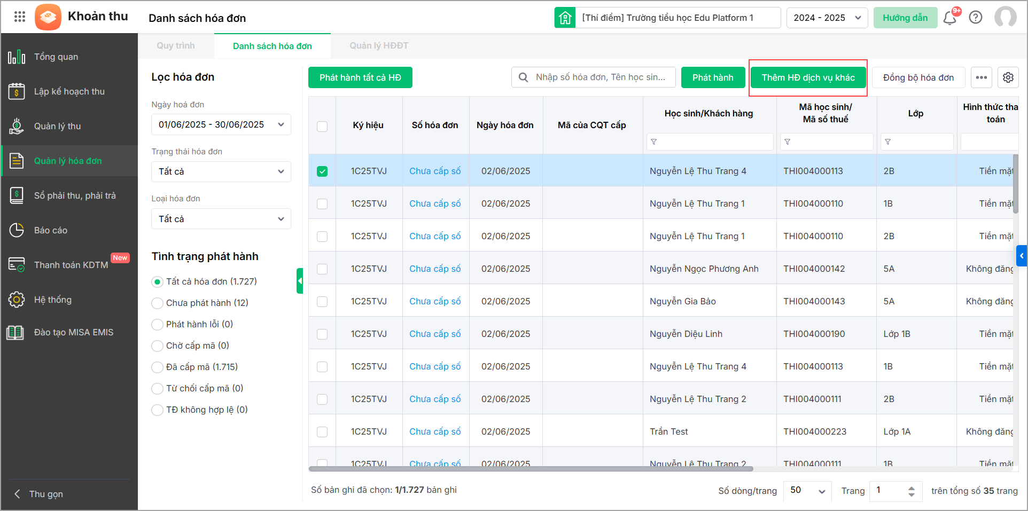Click Đồng bộ hóa đơn button
Screen dimensions: 1028x511
tap(918, 77)
